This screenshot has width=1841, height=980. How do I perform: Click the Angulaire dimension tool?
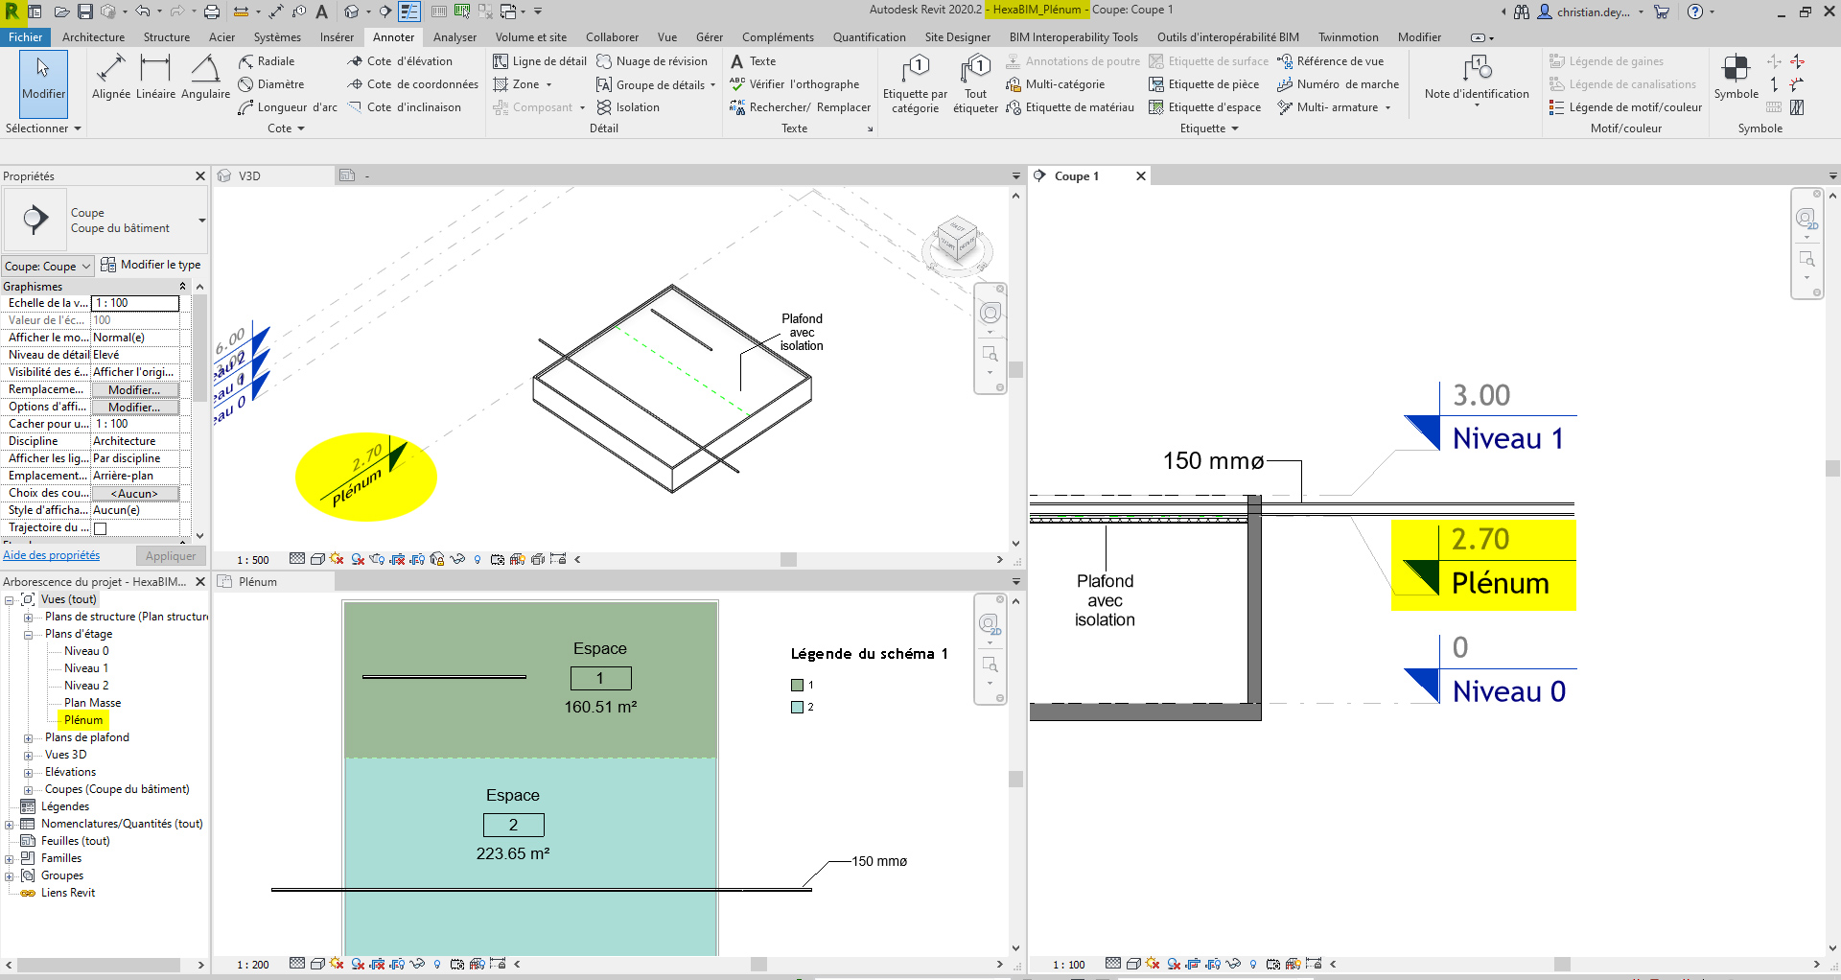coord(205,77)
